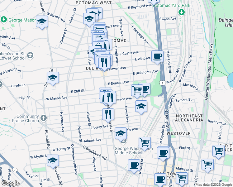Click the Adams Ave street label
Screen dimensions: 233x187
pos(93,140)
